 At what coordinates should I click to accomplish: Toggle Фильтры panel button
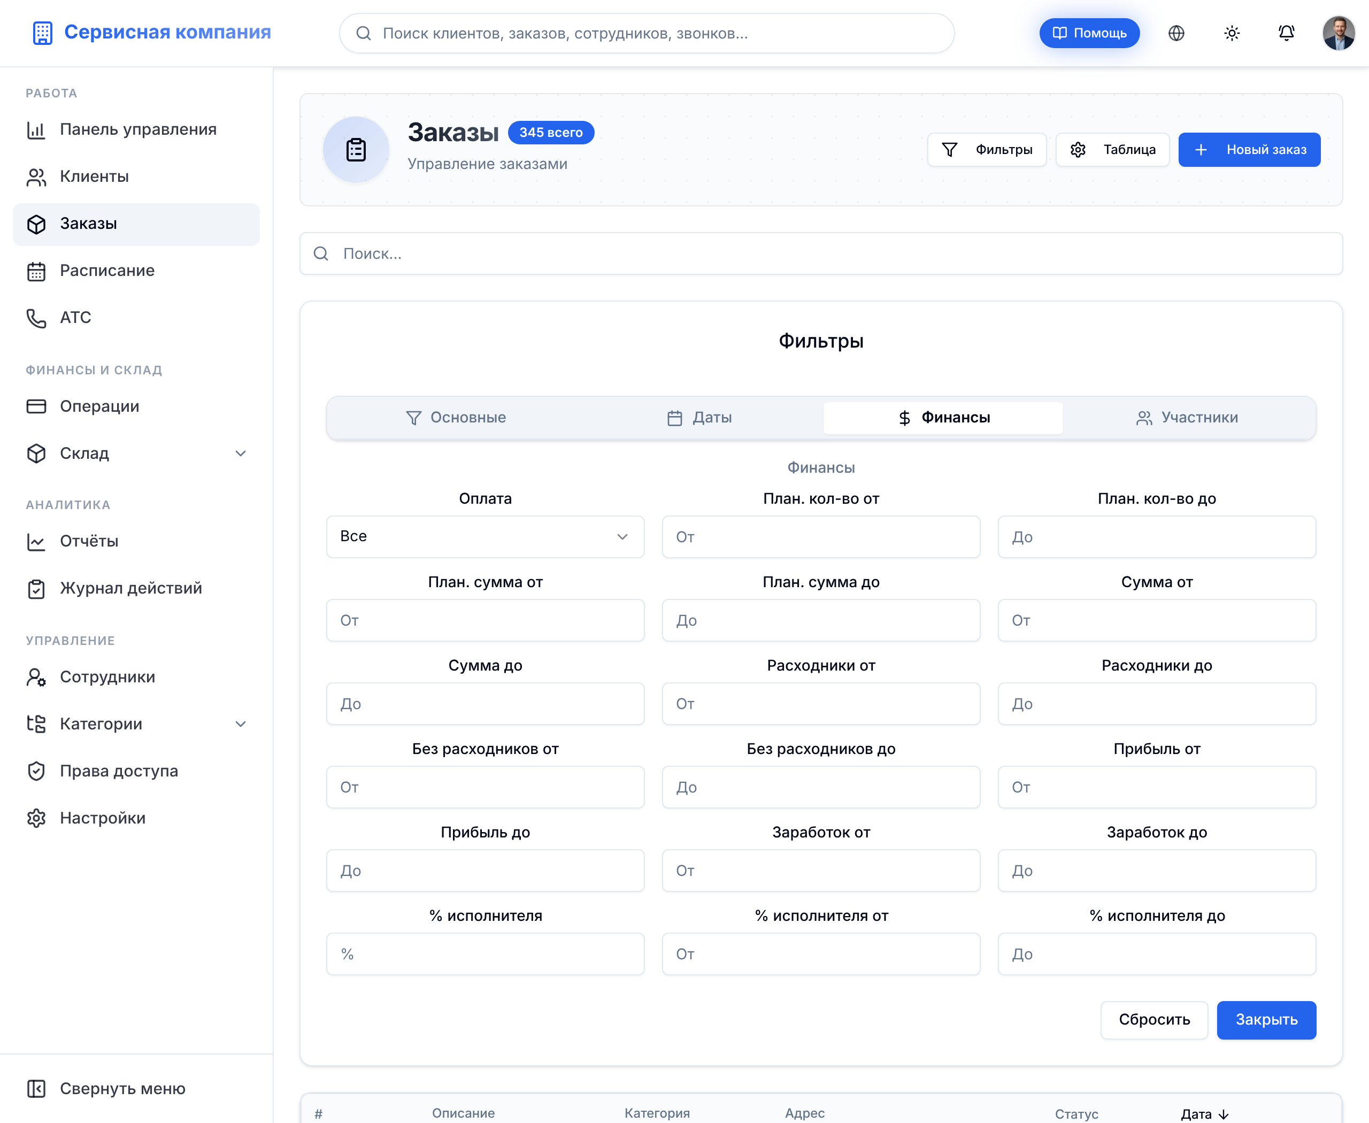(987, 149)
